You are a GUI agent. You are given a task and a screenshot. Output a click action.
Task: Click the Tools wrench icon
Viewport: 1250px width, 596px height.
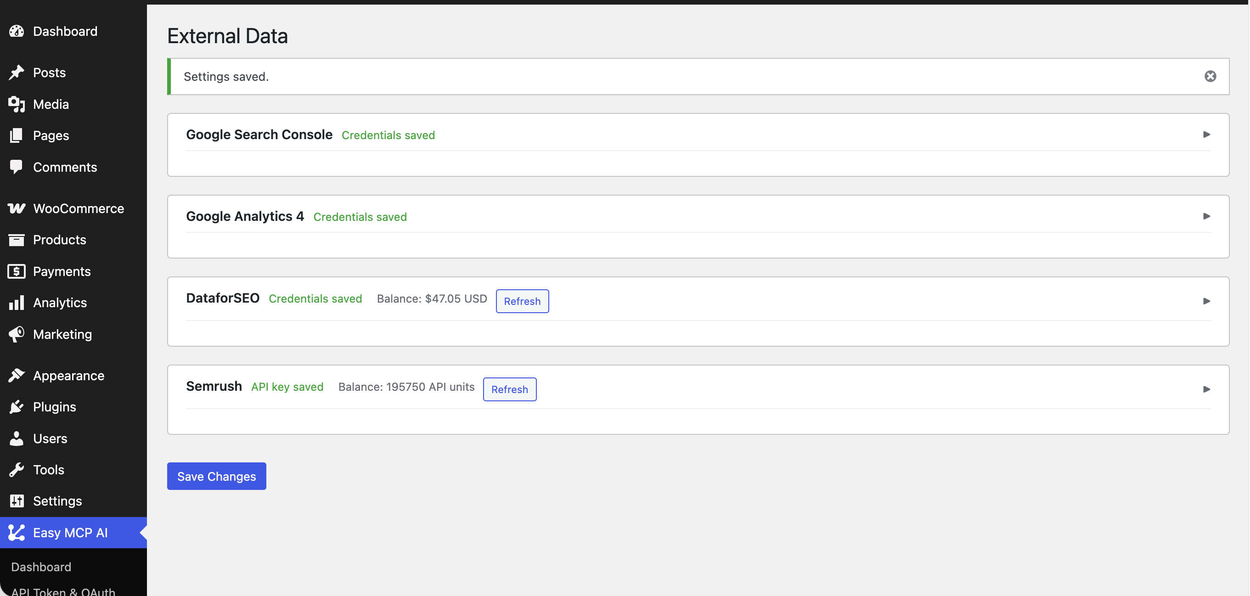pyautogui.click(x=17, y=469)
